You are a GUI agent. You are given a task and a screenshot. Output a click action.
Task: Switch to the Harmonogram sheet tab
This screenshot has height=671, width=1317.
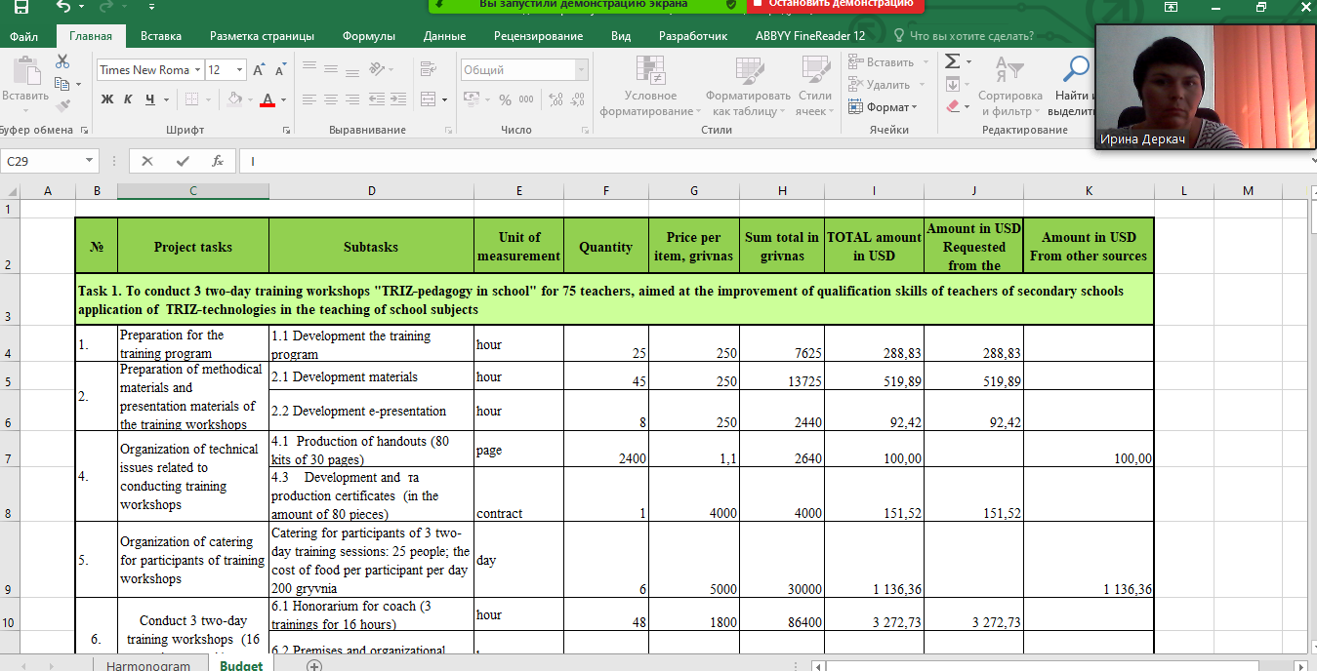[x=148, y=665]
